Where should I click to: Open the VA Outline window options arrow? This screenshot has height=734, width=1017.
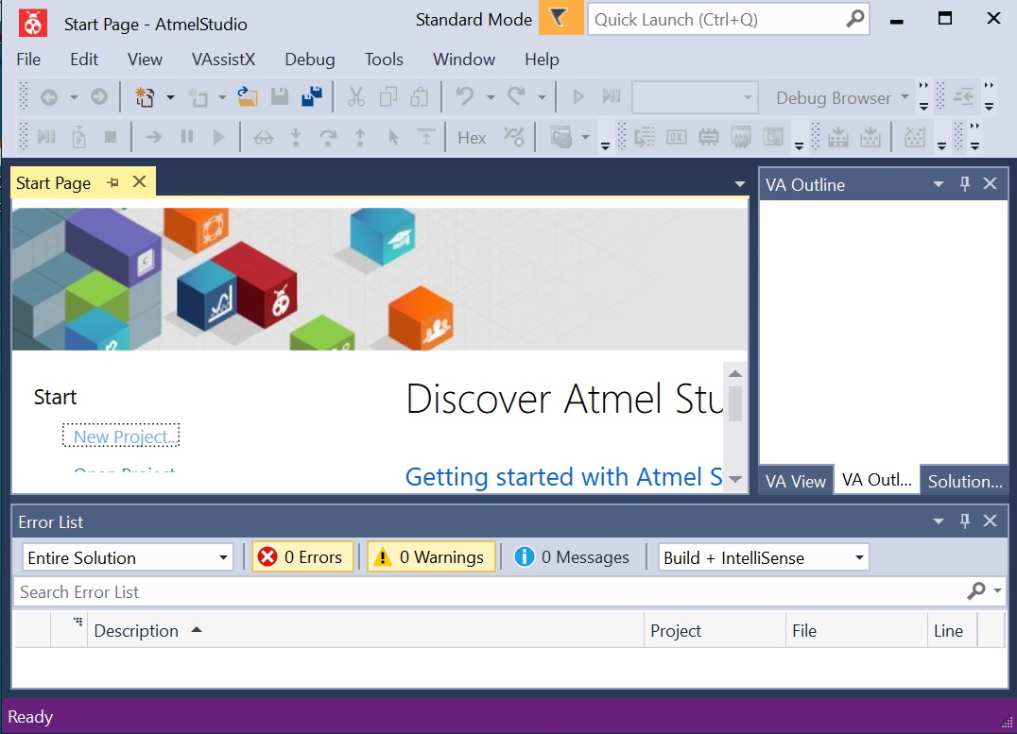tap(938, 184)
